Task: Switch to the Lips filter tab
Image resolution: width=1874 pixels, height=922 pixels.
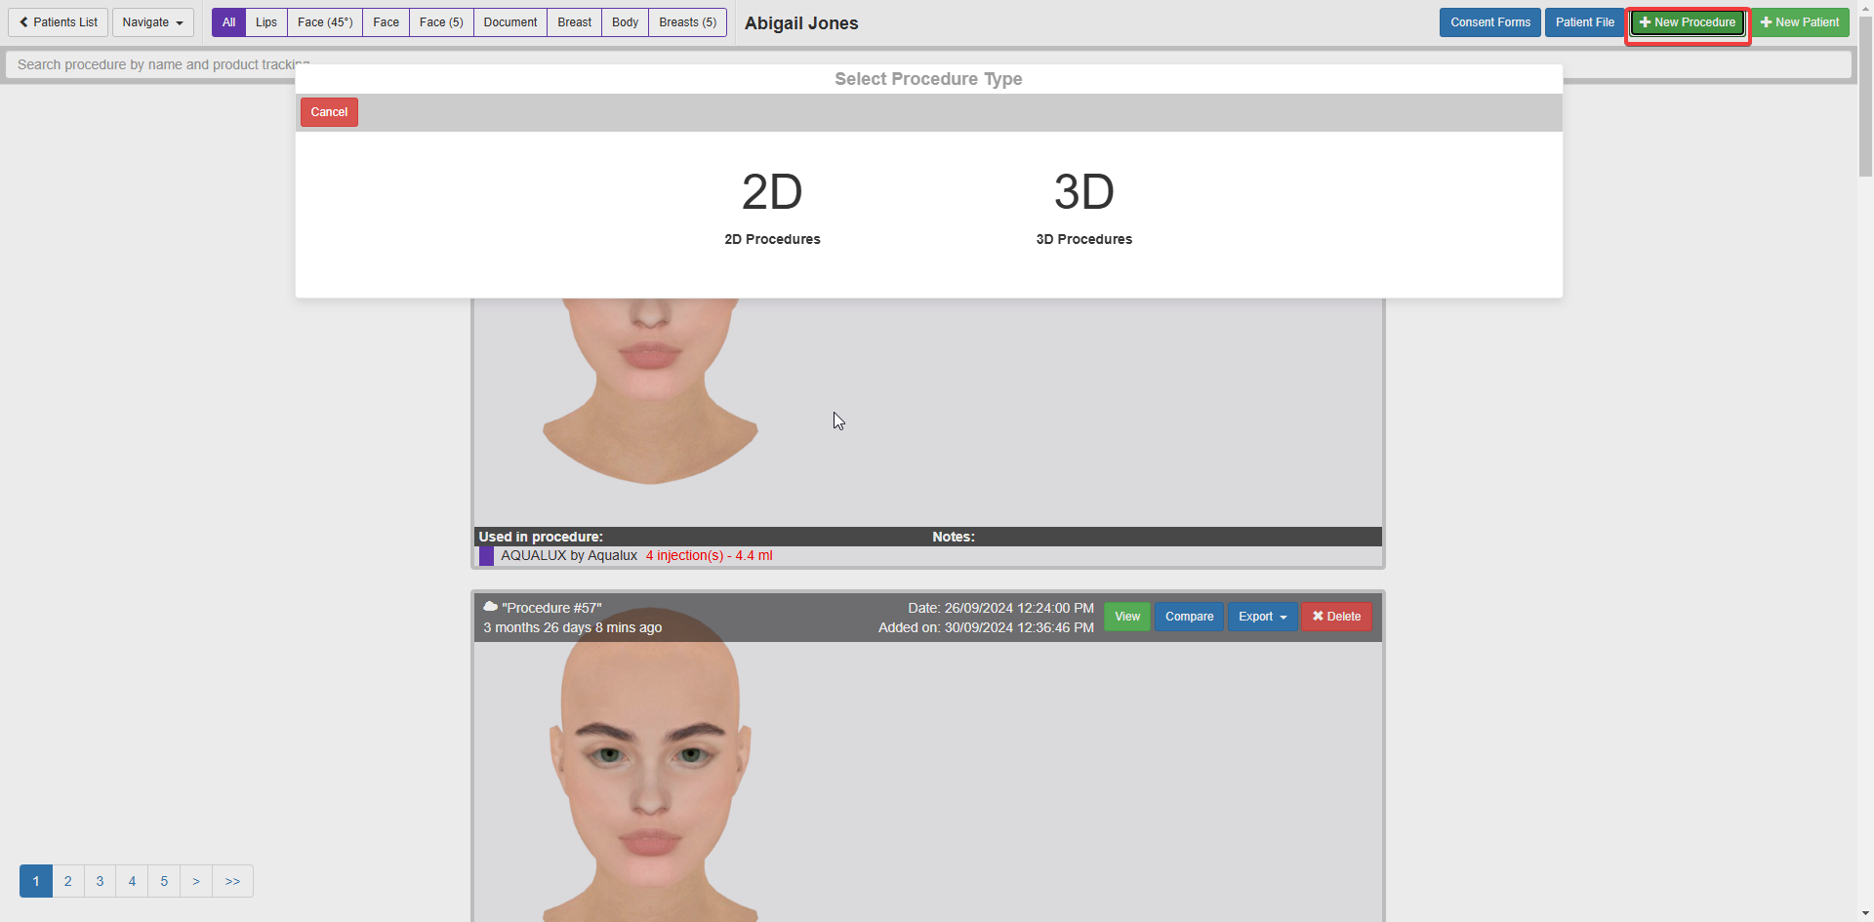Action: pyautogui.click(x=266, y=22)
